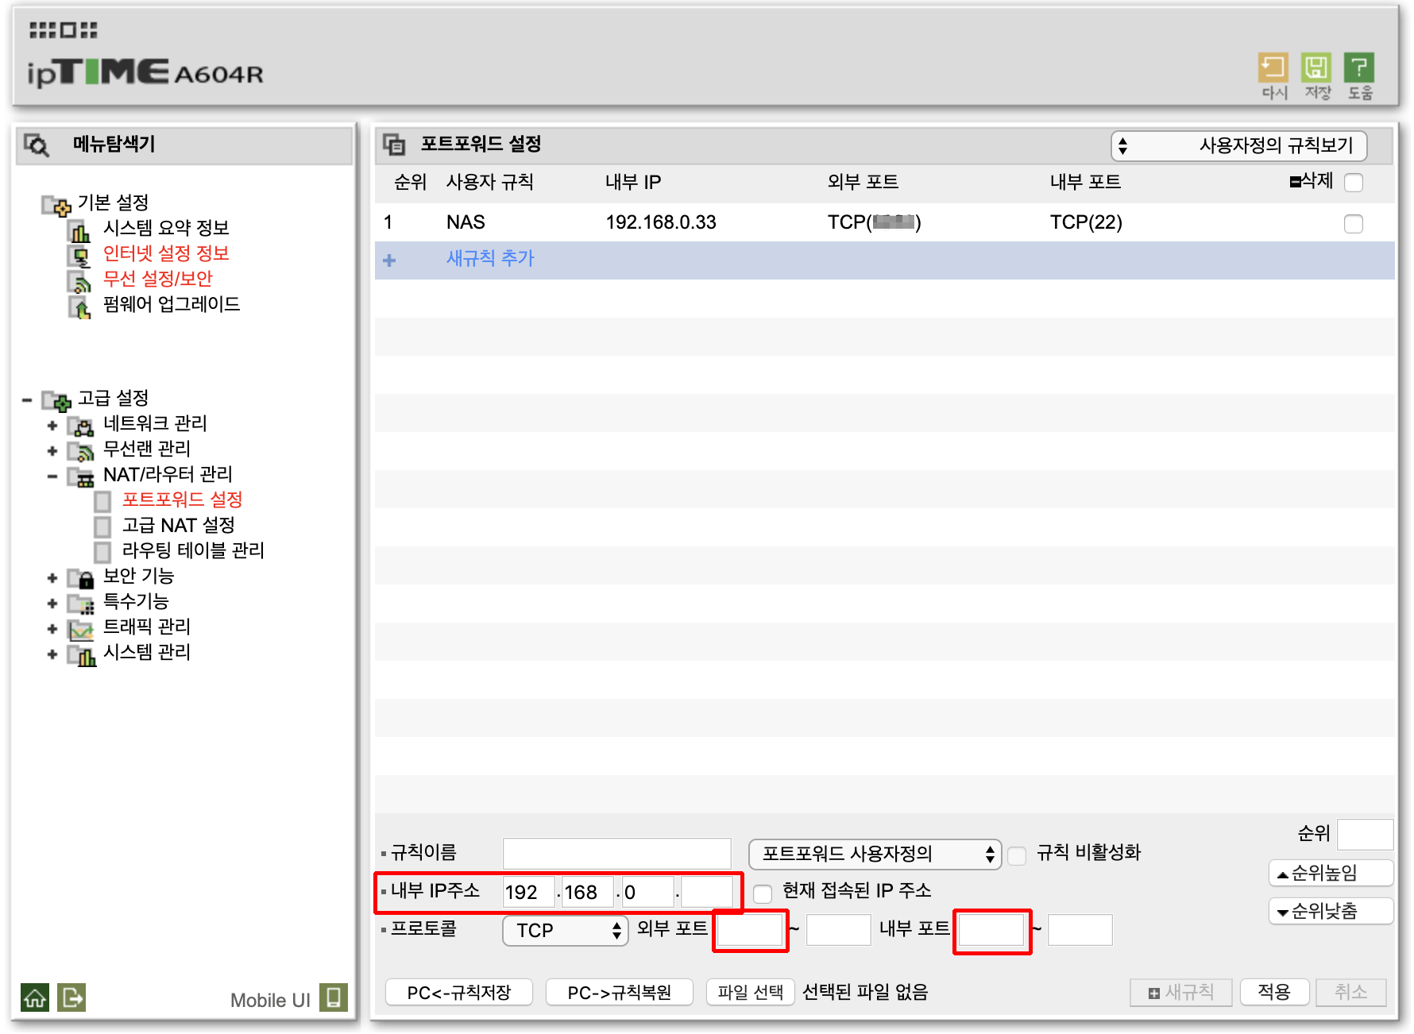
Task: Click the 인터넷 설정 정보 computer icon
Action: (79, 256)
